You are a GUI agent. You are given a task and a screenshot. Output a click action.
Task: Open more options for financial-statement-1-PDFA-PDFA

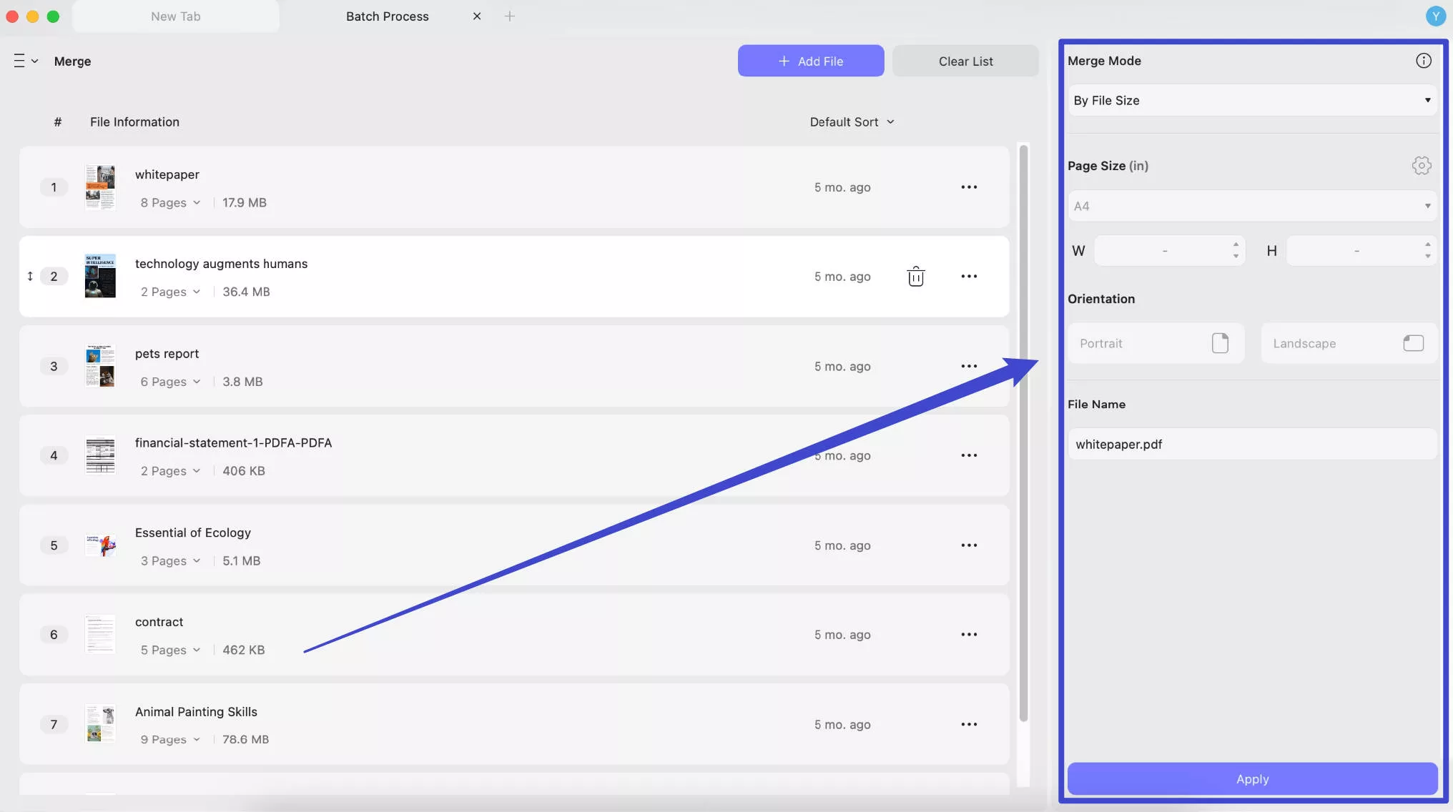coord(969,455)
